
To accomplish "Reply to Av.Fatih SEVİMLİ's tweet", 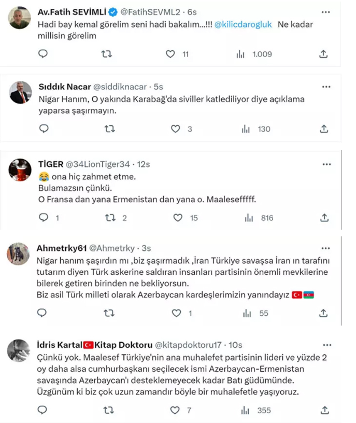I will (x=42, y=53).
